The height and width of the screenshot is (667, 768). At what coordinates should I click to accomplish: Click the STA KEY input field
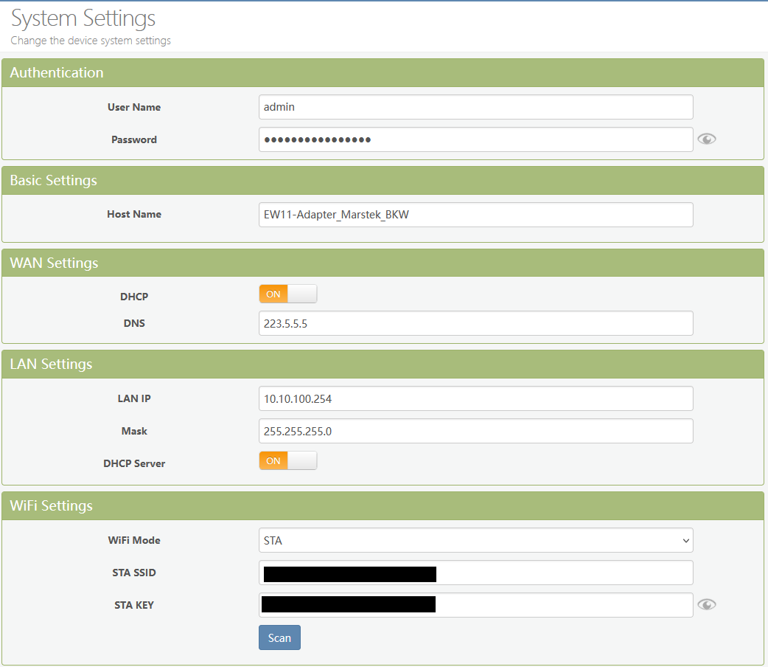point(475,605)
